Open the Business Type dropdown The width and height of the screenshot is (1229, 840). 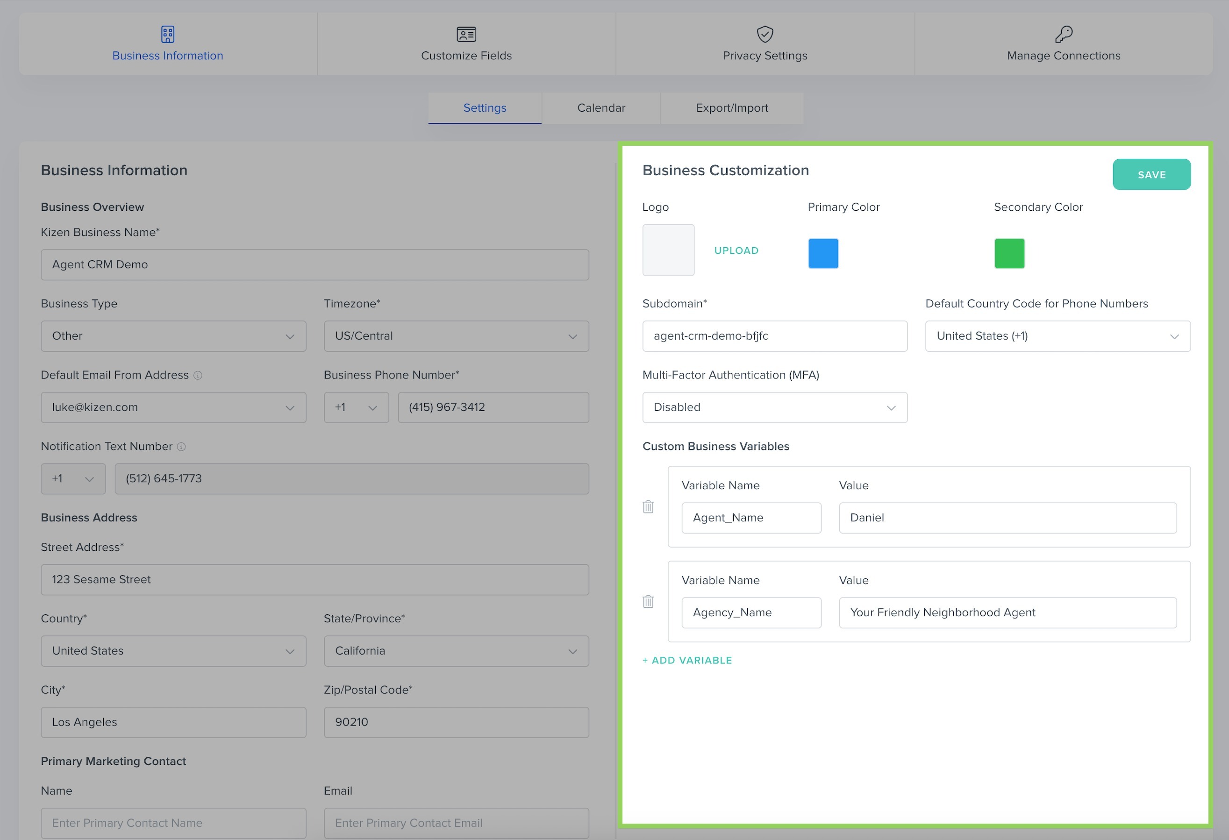[173, 336]
